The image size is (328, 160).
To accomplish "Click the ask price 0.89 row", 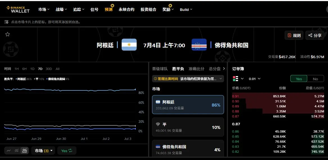I will (278, 106).
